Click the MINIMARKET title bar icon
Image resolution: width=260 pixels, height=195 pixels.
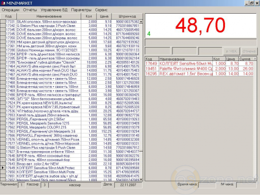(3, 3)
